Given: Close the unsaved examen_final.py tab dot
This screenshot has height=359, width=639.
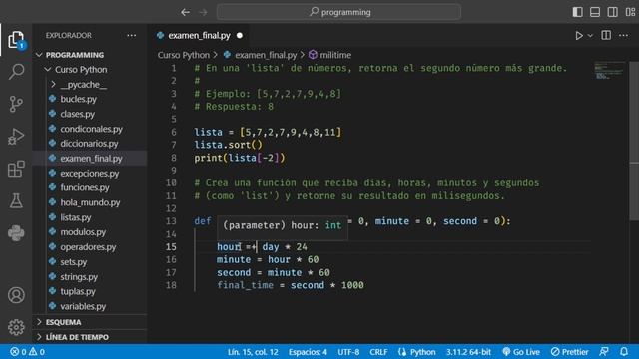Looking at the screenshot, I should (240, 36).
